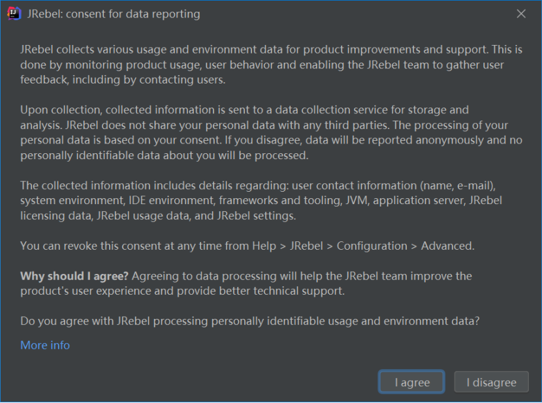Open the More info link
Screen dimensions: 542x403
pos(45,345)
